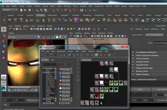Click the Maya logo icon below toolbox
Image resolution: width=167 pixels, height=110 pixels.
[4, 88]
